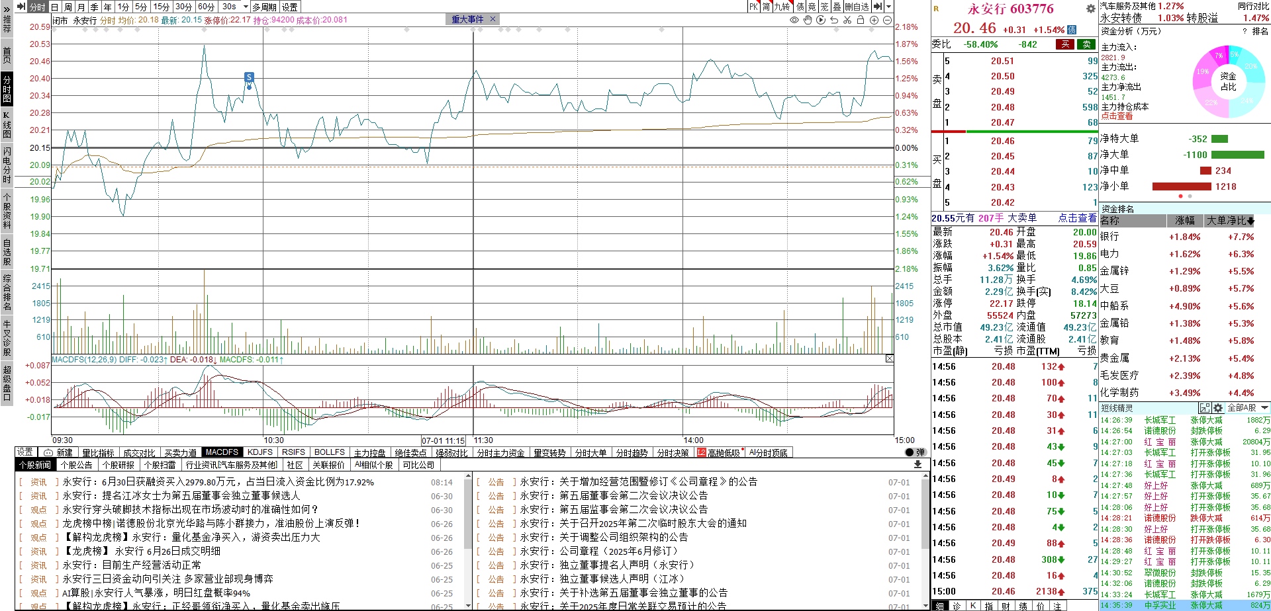Click the calculator icon in 短线精灵 header
This screenshot has width=1271, height=611.
(1204, 408)
